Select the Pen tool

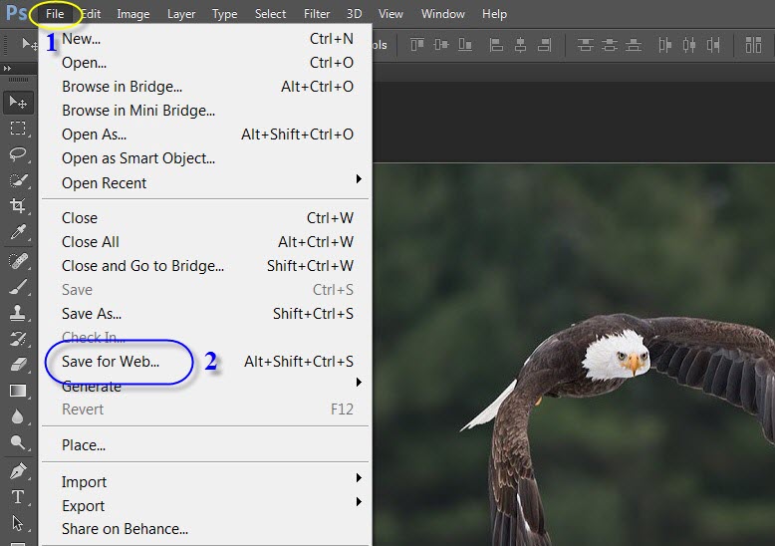click(18, 470)
